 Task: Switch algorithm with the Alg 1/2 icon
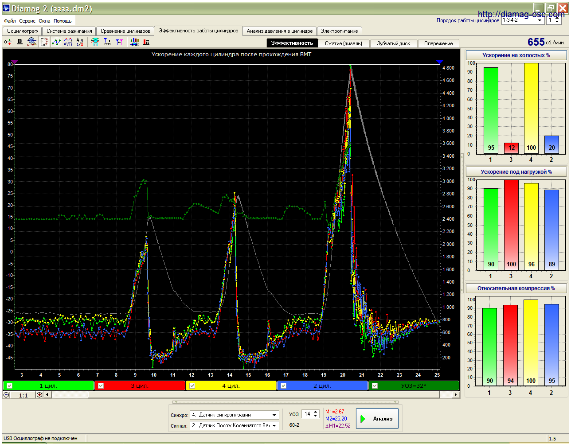click(x=80, y=42)
